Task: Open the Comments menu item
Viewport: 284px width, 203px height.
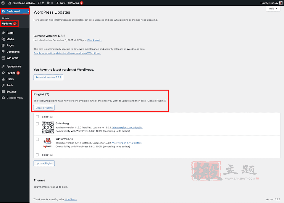Action: [13, 52]
